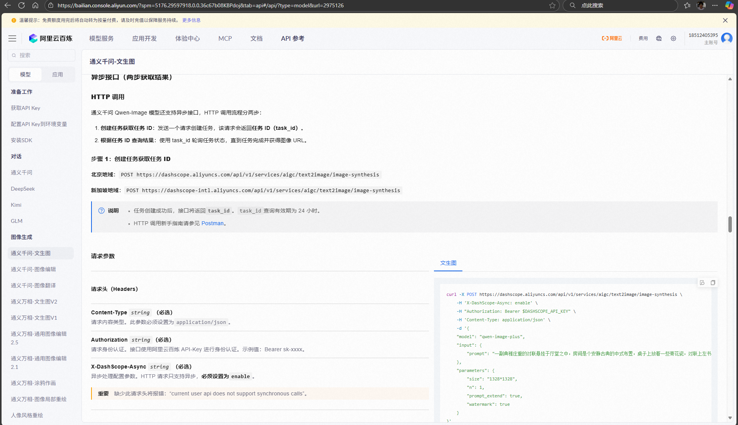Open the language globe icon
738x425 pixels.
point(659,38)
